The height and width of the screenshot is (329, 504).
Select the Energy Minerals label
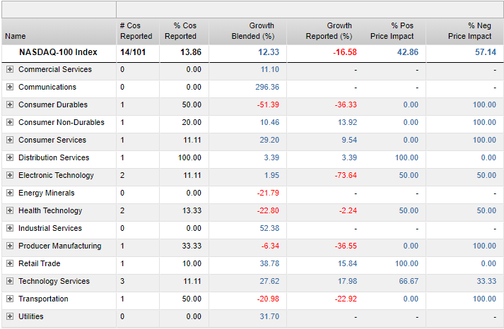[x=46, y=193]
